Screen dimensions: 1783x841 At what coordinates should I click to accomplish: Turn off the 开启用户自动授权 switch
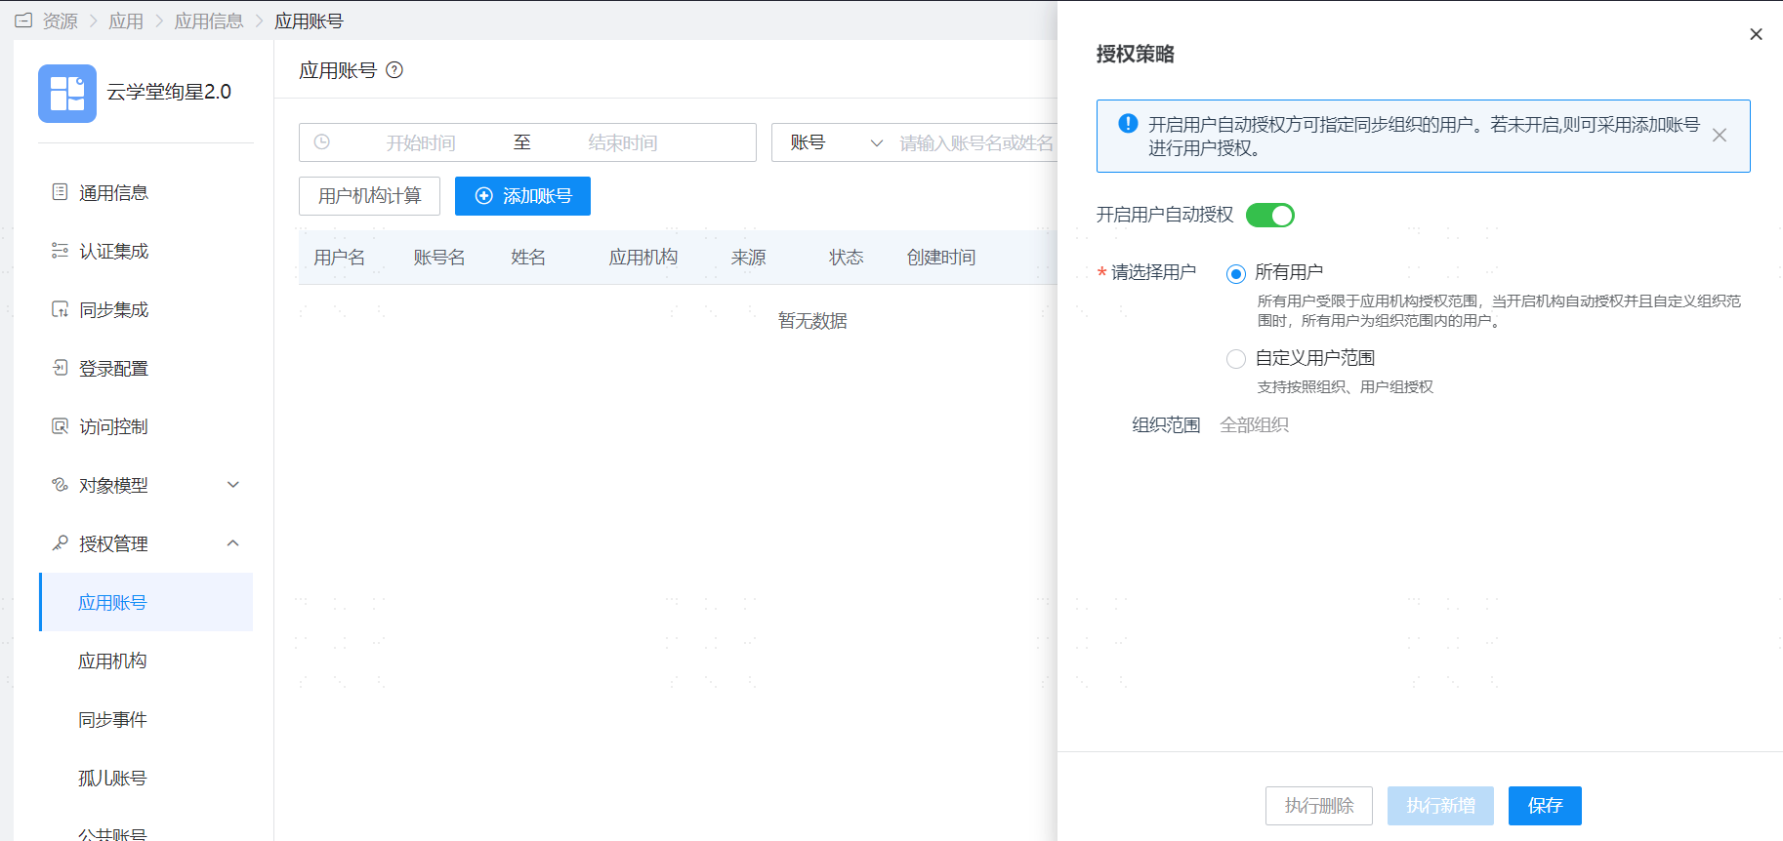coord(1270,215)
